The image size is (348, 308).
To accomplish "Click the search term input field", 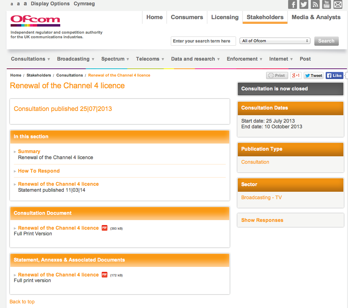I will (x=203, y=41).
